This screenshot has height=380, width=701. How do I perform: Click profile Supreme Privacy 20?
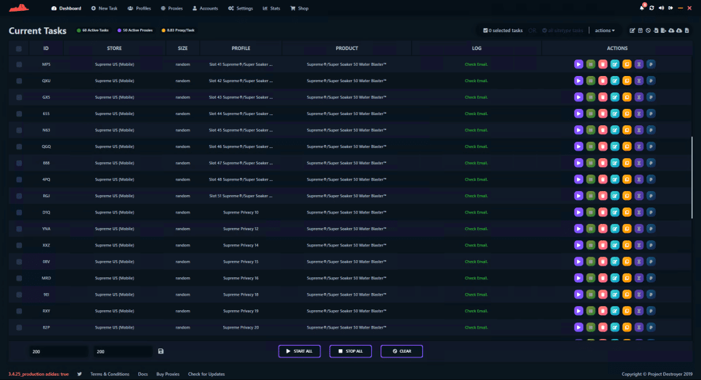coord(240,328)
